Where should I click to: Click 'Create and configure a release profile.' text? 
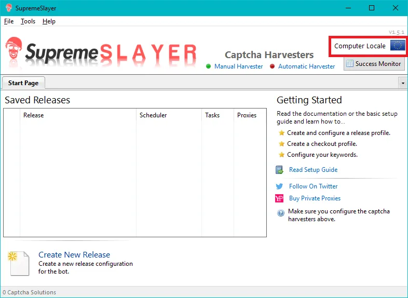click(339, 133)
